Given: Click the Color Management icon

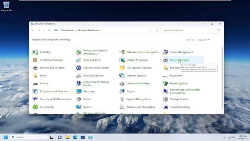Looking at the screenshot, I should (165, 52).
